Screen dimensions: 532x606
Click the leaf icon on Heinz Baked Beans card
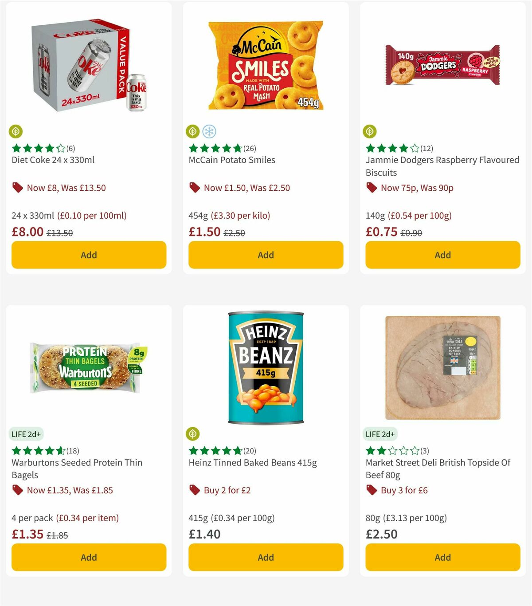(194, 433)
